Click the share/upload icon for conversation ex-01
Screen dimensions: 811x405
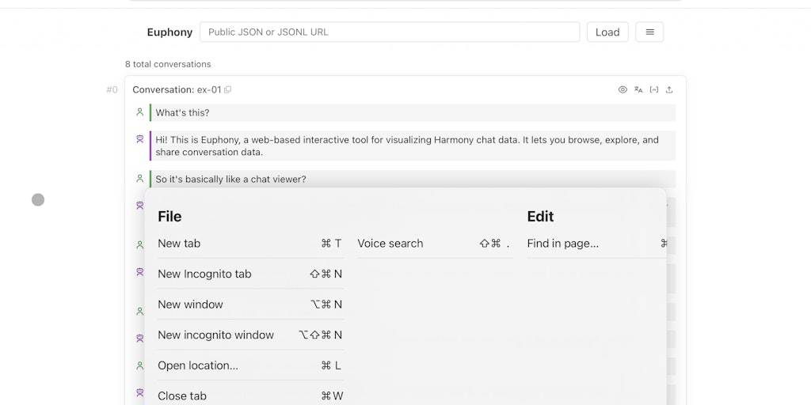click(669, 90)
